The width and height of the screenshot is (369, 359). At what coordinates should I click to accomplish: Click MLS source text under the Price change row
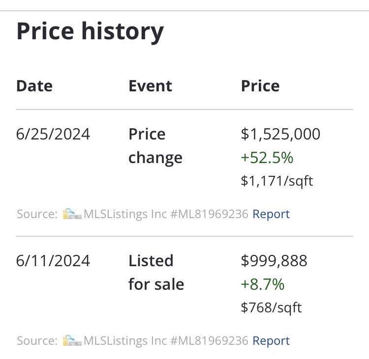pyautogui.click(x=166, y=214)
